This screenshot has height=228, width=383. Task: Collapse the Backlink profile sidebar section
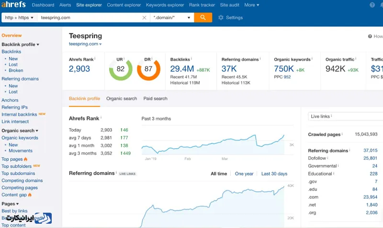click(20, 44)
